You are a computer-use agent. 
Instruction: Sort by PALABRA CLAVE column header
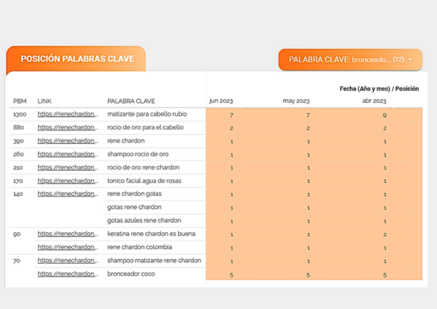coord(131,101)
